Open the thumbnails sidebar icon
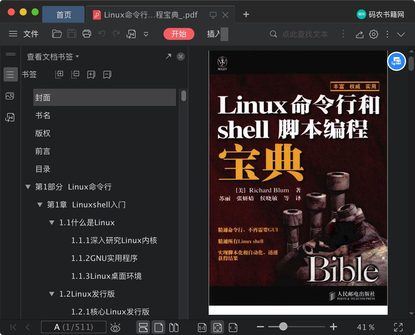Screen dimensions: 415x335 10,96
